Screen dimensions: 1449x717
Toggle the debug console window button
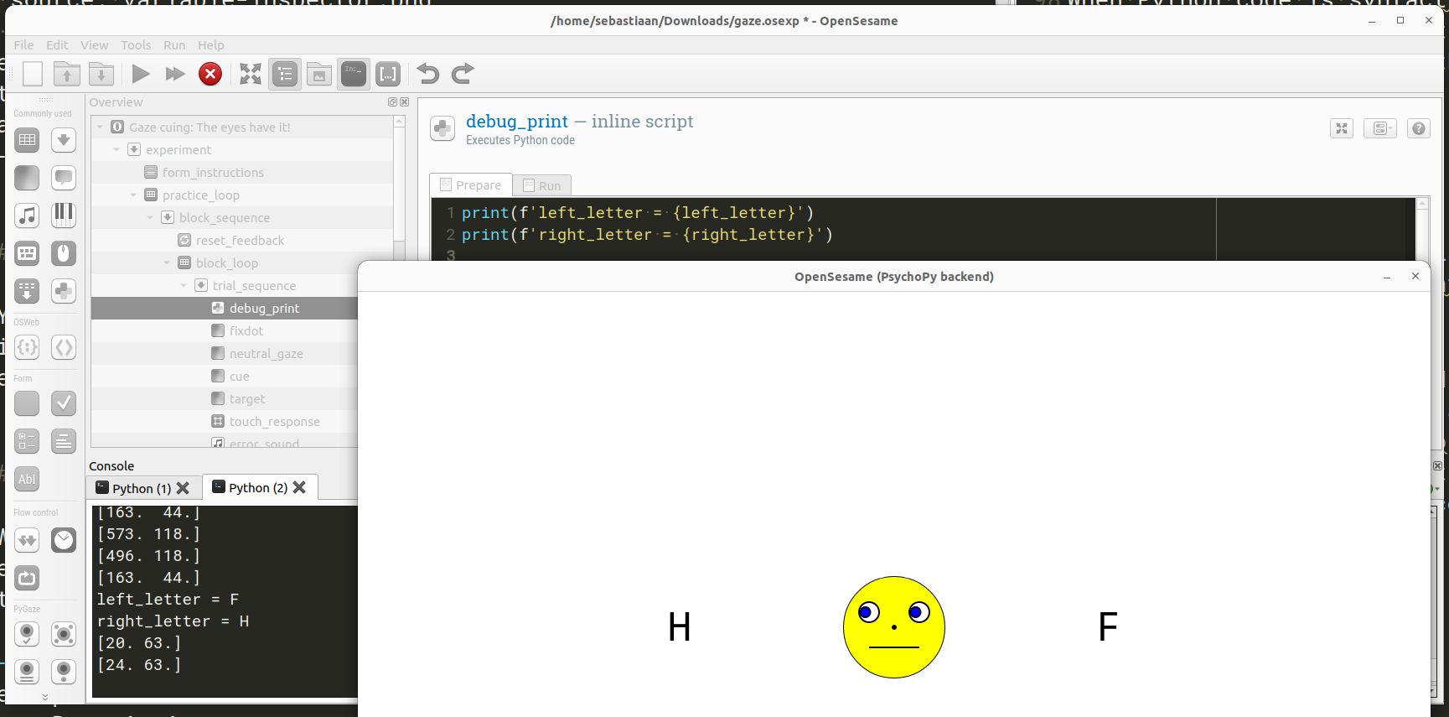tap(354, 75)
